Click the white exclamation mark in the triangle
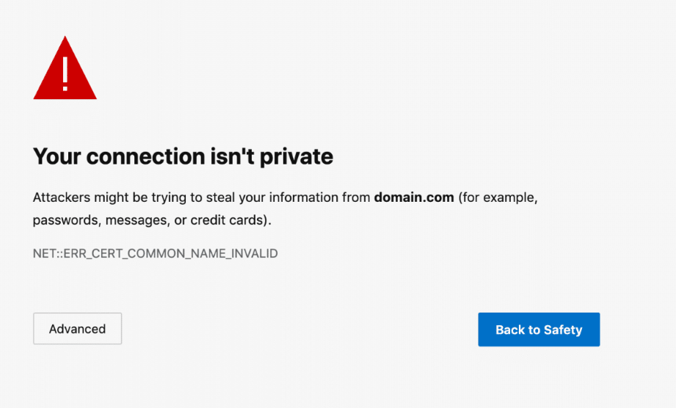Viewport: 676px width, 408px height. click(65, 72)
